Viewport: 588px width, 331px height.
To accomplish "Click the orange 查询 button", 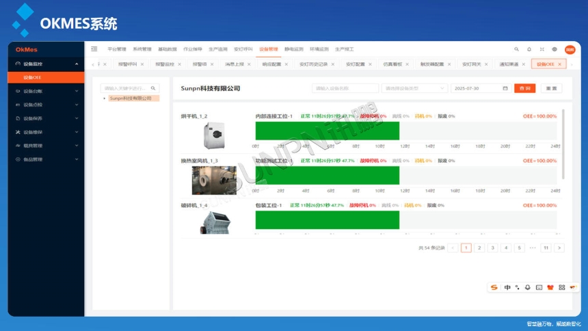I will (x=524, y=88).
